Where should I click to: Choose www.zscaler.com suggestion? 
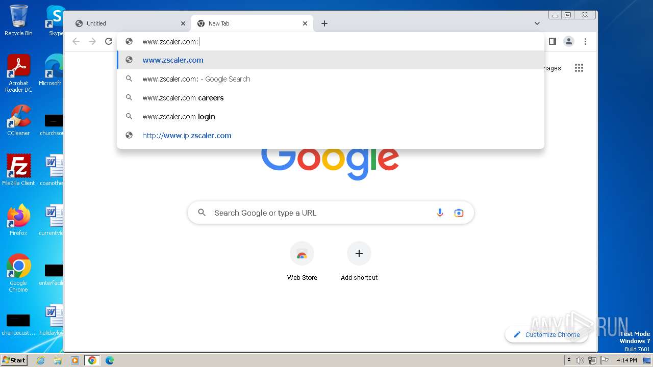331,60
